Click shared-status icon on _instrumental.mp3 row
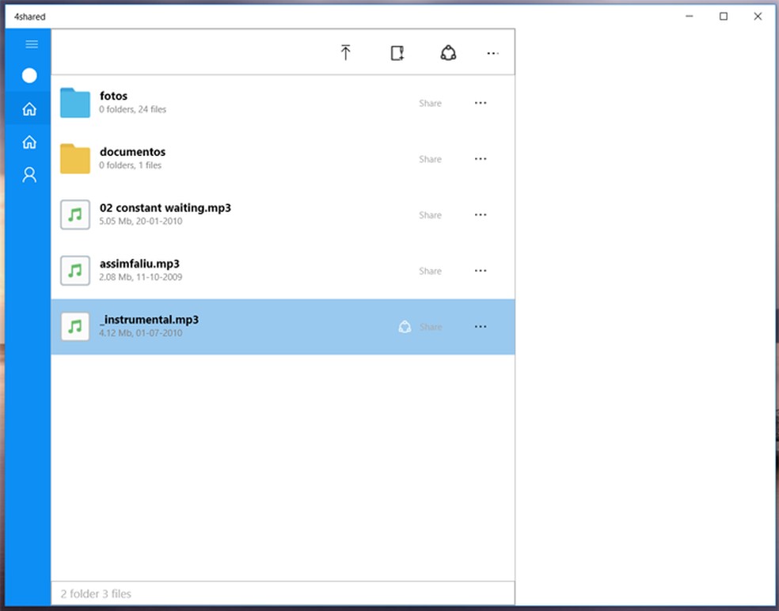 point(405,327)
